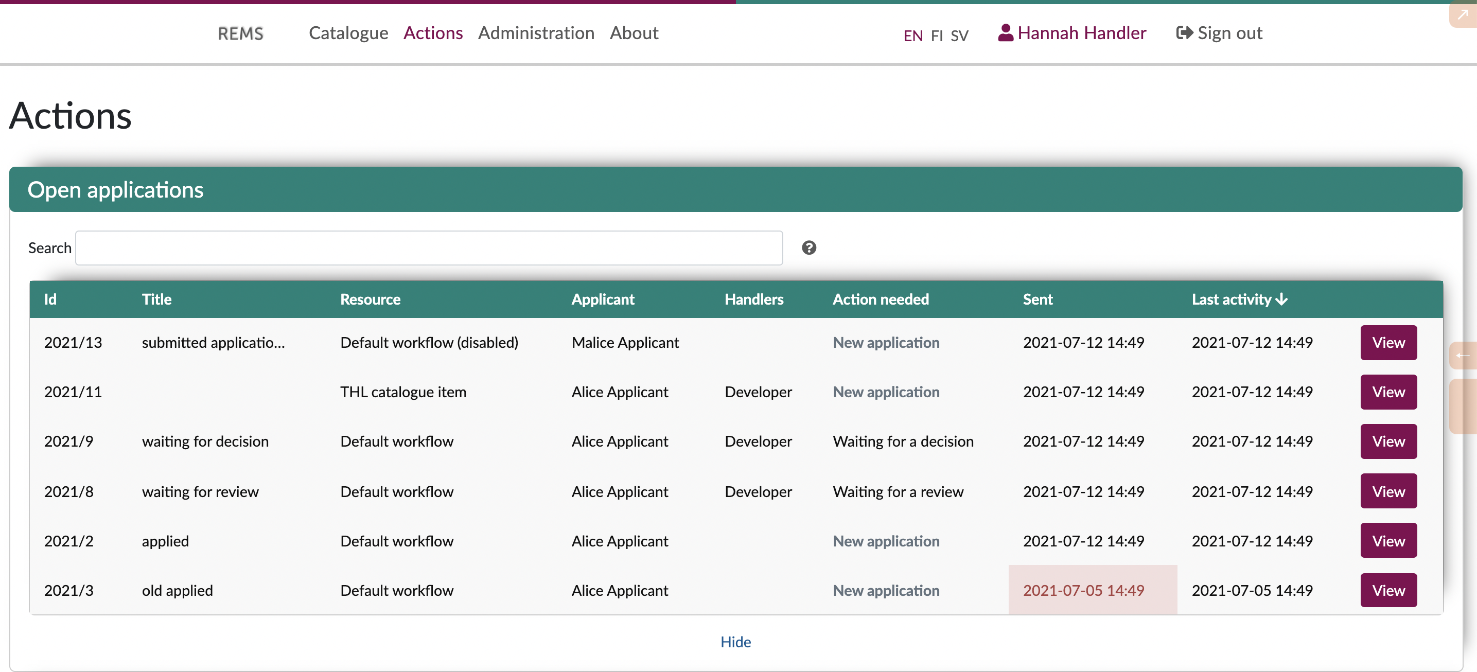Switch language to SV
Image resolution: width=1477 pixels, height=672 pixels.
point(959,36)
